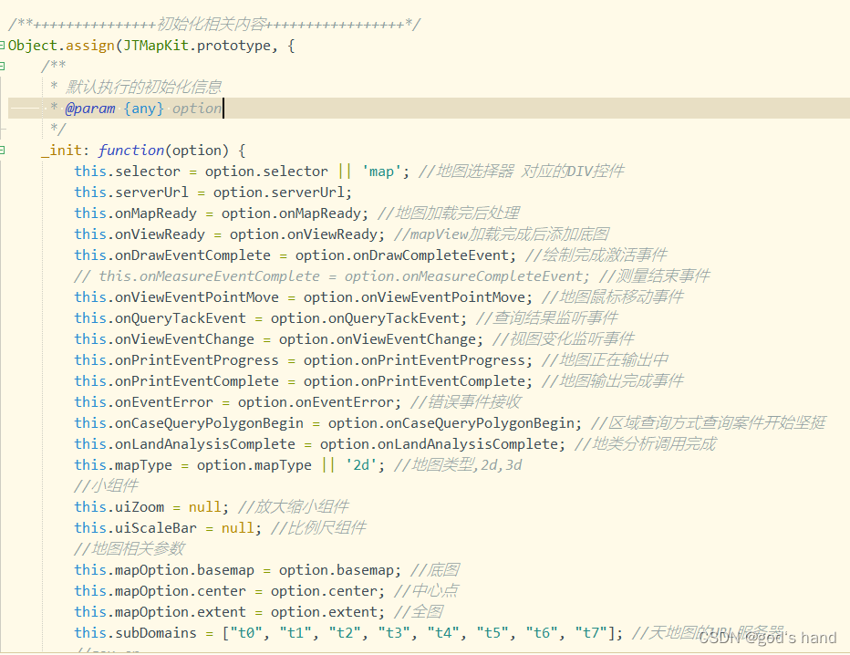Image resolution: width=850 pixels, height=655 pixels.
Task: Place cursor on JTMapKit identifier
Action: click(x=155, y=45)
